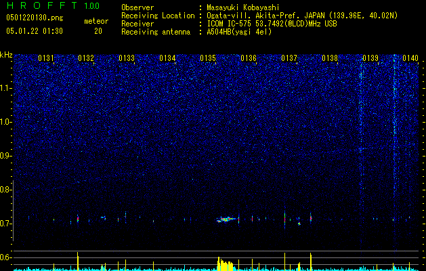Select the file name 0501220130.png
Screen dimensions: 426x271
click(35, 18)
